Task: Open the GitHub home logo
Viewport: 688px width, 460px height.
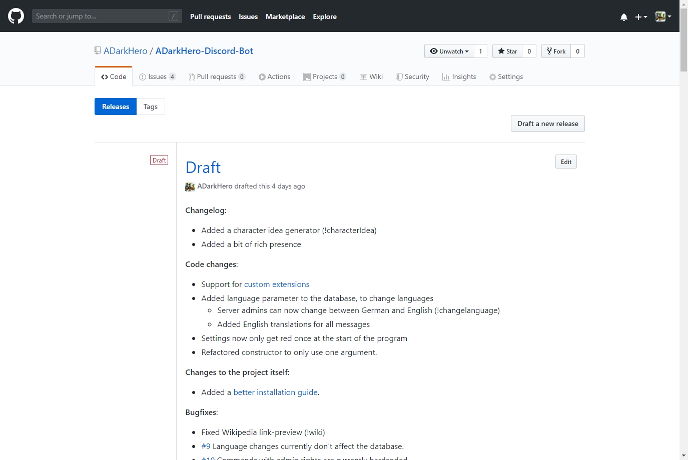Action: point(16,16)
